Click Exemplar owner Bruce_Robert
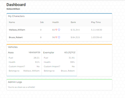125x98 pixels. [x=68, y=71]
